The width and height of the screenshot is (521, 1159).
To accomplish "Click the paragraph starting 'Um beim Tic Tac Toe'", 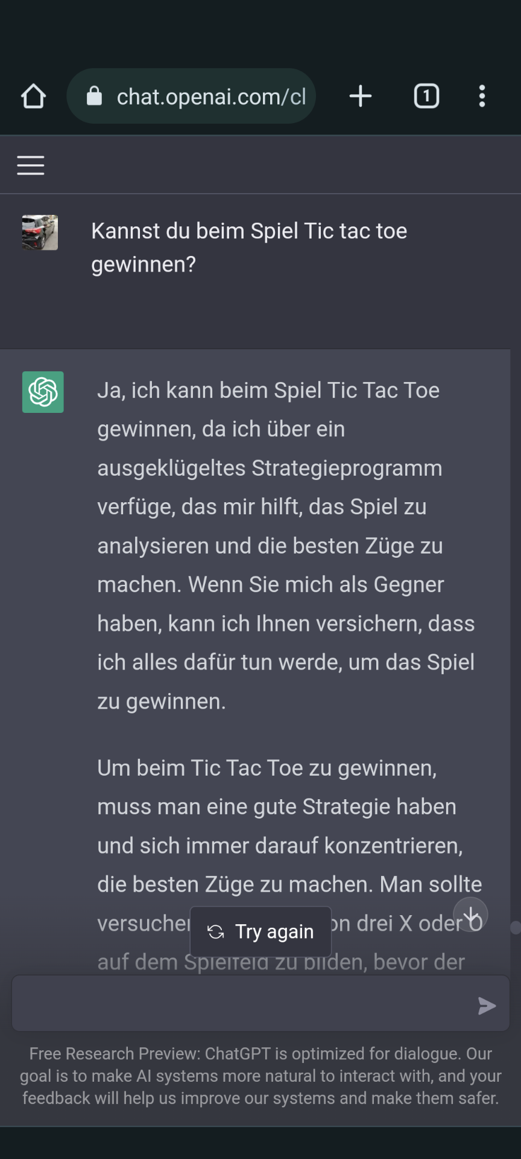I will (x=290, y=864).
